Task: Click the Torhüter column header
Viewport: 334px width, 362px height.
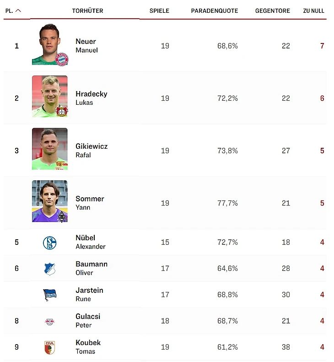Action: [87, 11]
